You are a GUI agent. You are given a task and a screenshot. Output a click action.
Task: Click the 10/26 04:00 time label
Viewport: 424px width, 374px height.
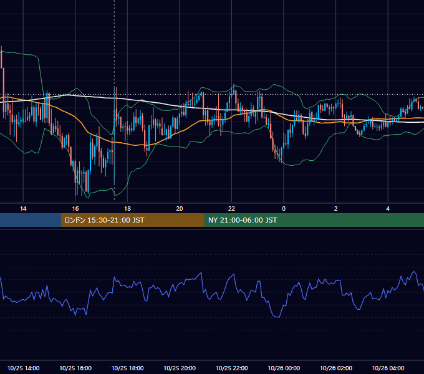tap(388, 368)
